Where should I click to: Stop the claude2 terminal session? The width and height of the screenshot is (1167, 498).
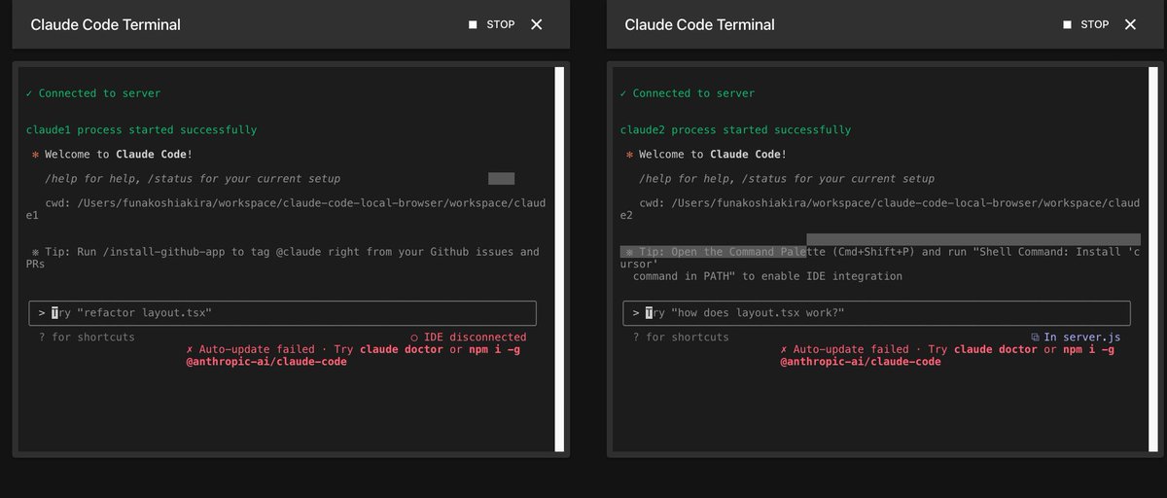click(x=1085, y=24)
